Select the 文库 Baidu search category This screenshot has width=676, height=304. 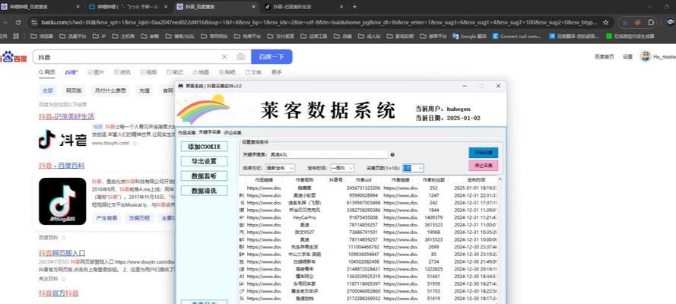pyautogui.click(x=253, y=72)
